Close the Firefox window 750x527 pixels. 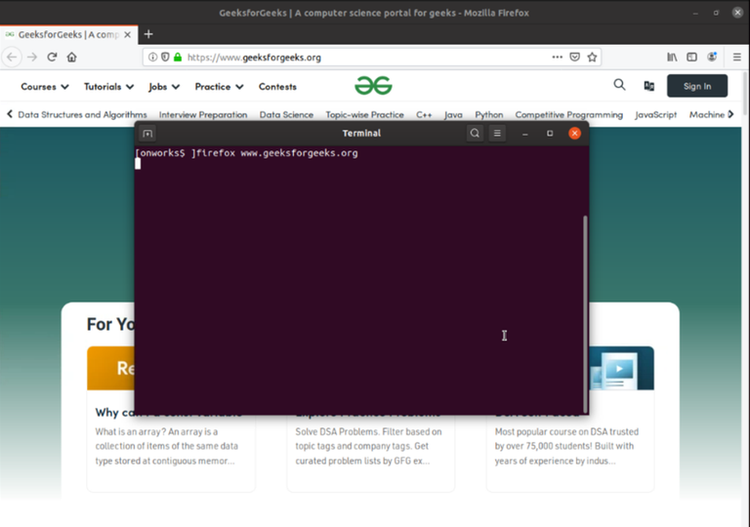737,13
